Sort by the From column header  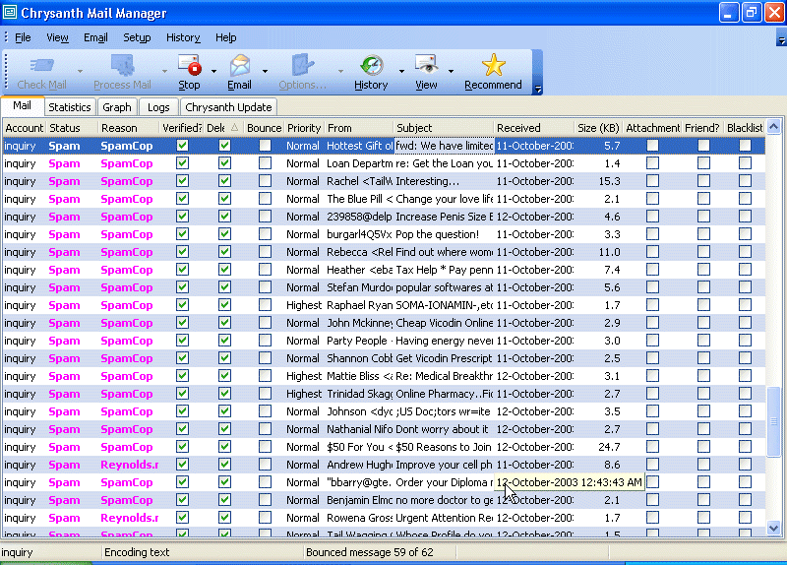(359, 128)
